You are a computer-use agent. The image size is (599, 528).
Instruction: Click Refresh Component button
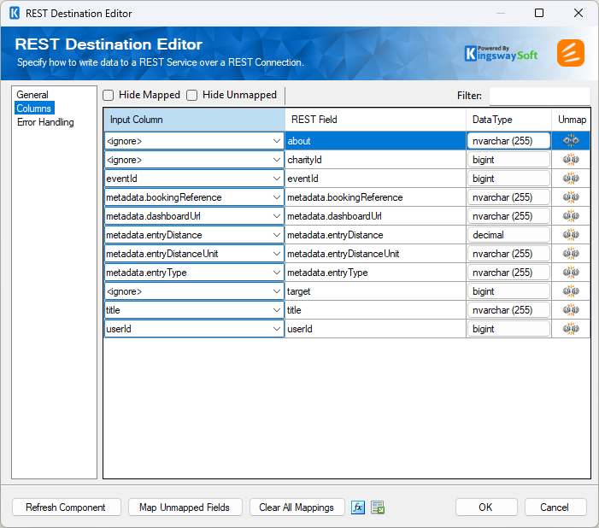67,507
